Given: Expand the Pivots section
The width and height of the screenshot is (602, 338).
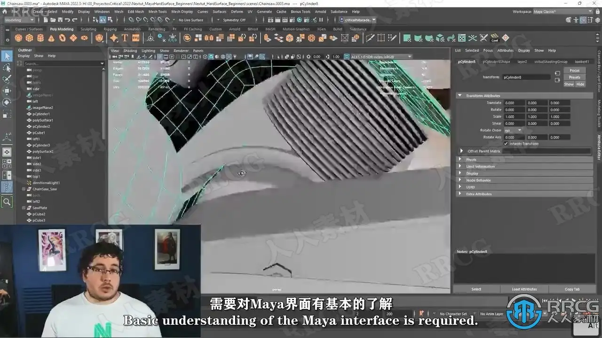Looking at the screenshot, I should (525, 160).
